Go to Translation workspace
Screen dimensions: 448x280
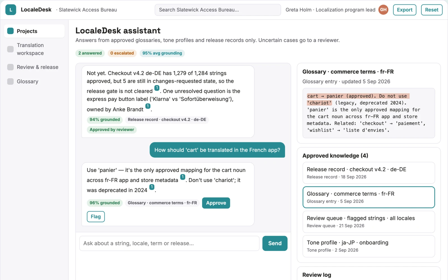coord(34,49)
